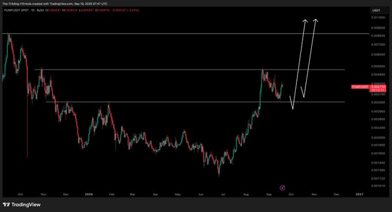392x212 pixels.
Task: Click the purple event marker icon on the time axis
Action: (x=282, y=188)
